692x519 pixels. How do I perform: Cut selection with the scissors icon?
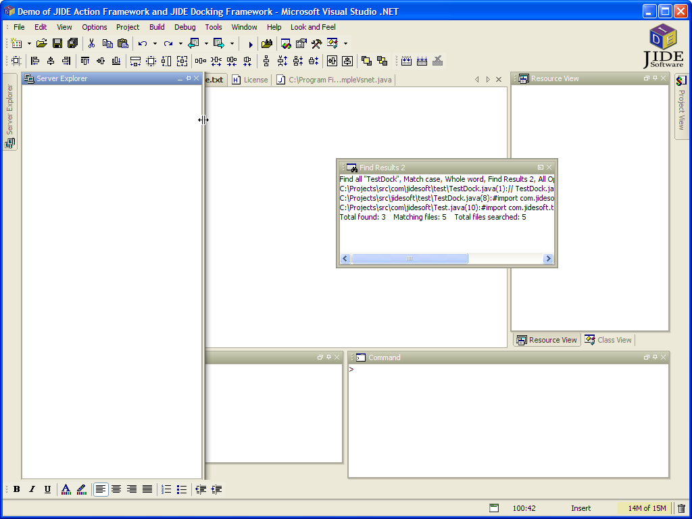tap(91, 43)
